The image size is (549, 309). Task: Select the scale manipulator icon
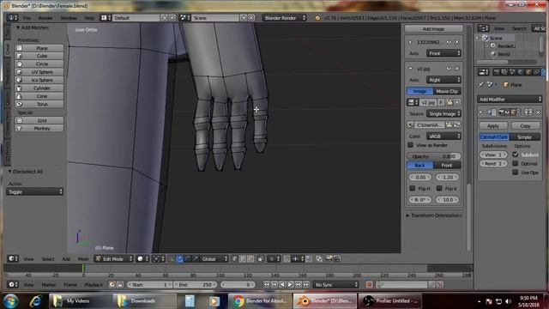[x=196, y=259]
